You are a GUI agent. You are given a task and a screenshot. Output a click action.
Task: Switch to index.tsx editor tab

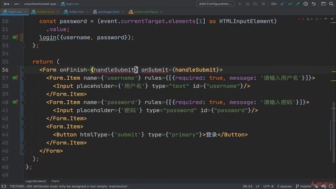coord(76,12)
